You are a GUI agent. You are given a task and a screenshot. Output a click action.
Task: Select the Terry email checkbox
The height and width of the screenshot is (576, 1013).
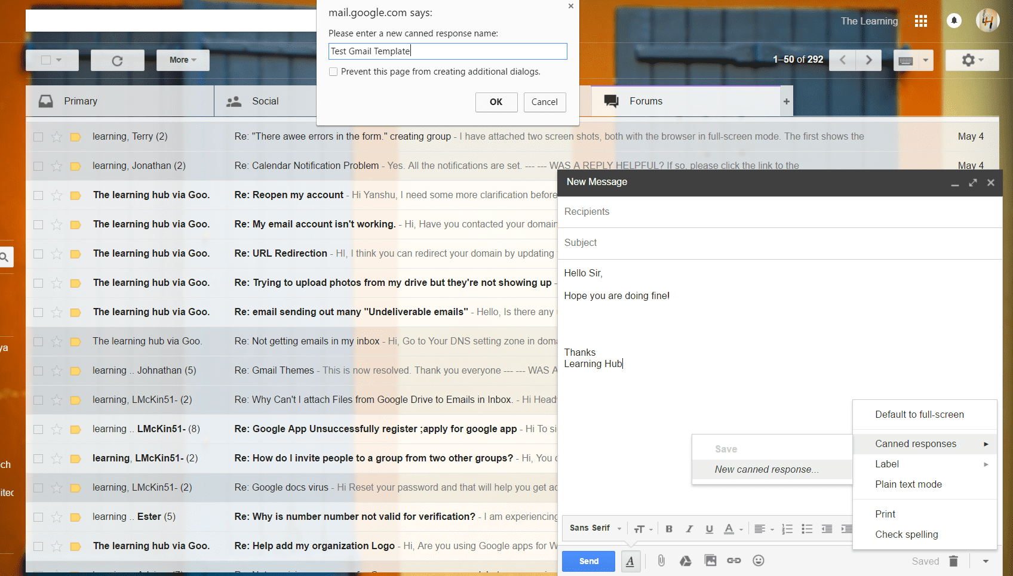tap(38, 137)
